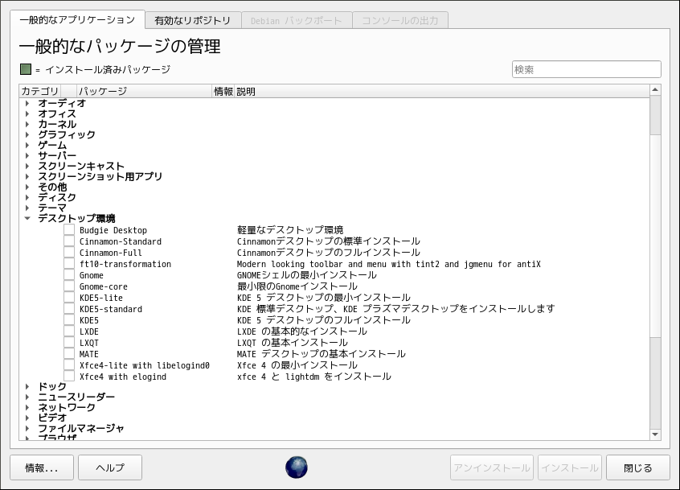The image size is (680, 490).
Task: Select the Modern looking toolbar description text
Action: (388, 264)
